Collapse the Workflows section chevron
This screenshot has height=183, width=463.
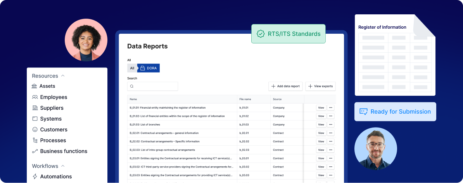[x=63, y=166]
